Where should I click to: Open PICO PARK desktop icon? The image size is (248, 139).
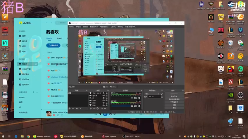point(241,109)
